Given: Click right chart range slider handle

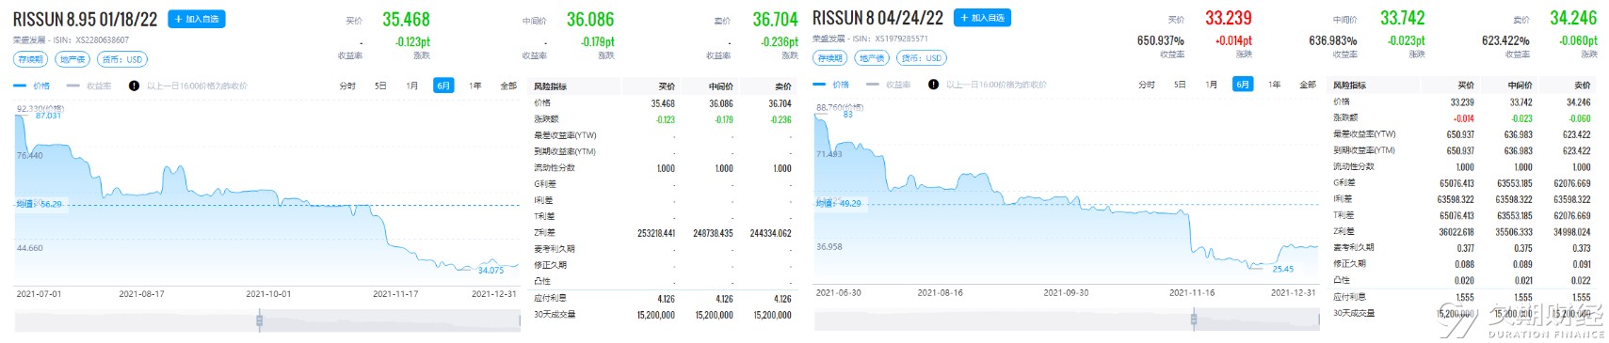Looking at the screenshot, I should (x=1193, y=320).
